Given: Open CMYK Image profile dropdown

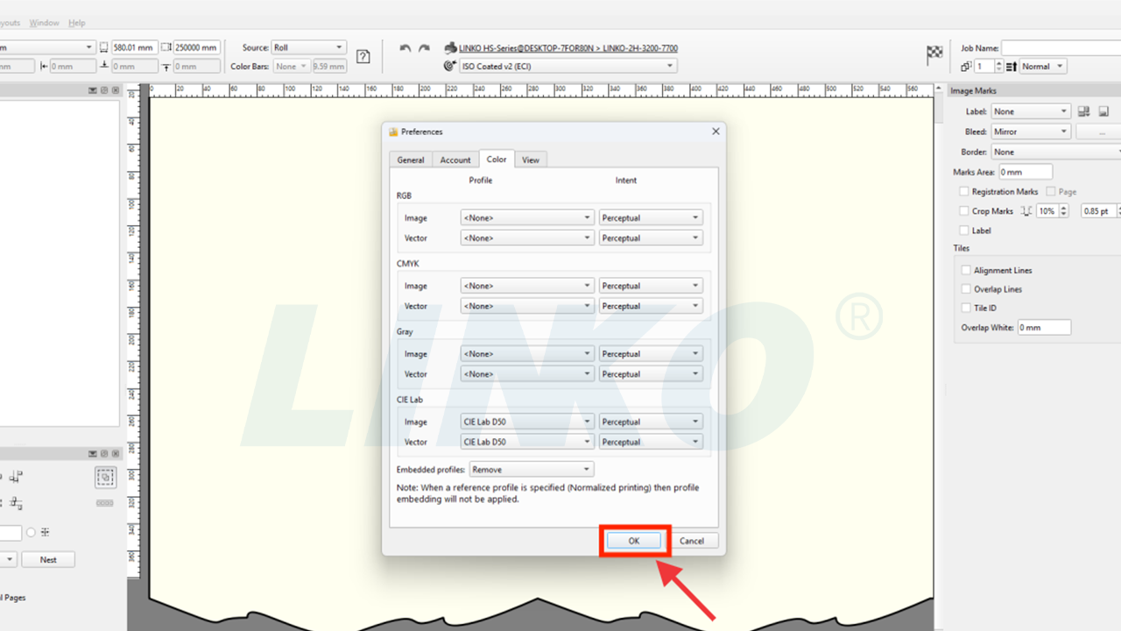Looking at the screenshot, I should click(527, 286).
